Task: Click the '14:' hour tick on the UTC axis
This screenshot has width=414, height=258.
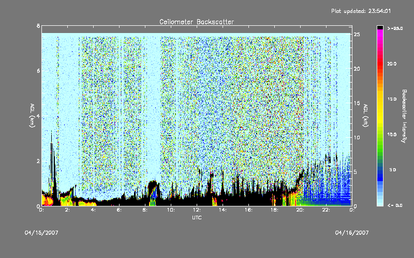Action: coord(223,210)
